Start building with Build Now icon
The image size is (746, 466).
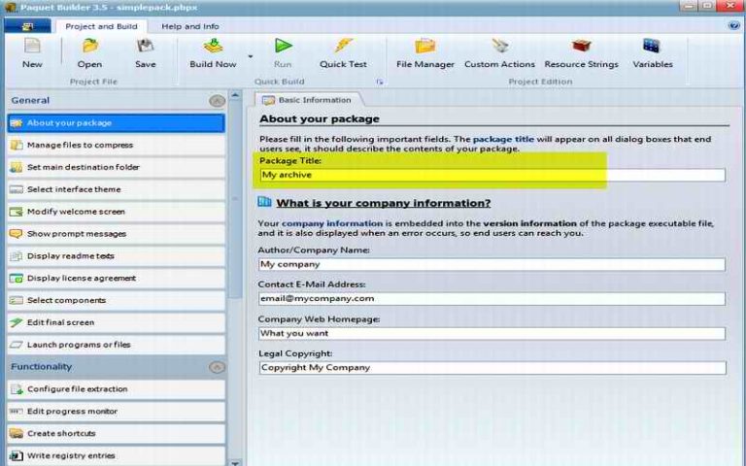click(213, 52)
